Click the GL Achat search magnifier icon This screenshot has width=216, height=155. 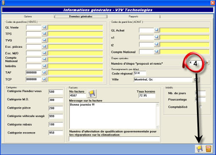tap(156, 30)
